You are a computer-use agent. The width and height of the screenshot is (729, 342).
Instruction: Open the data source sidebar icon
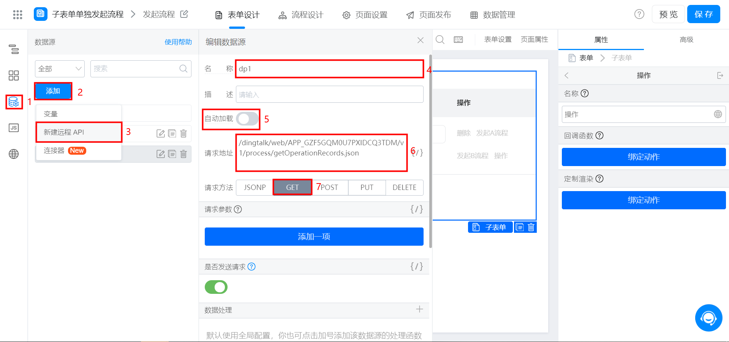[x=14, y=102]
